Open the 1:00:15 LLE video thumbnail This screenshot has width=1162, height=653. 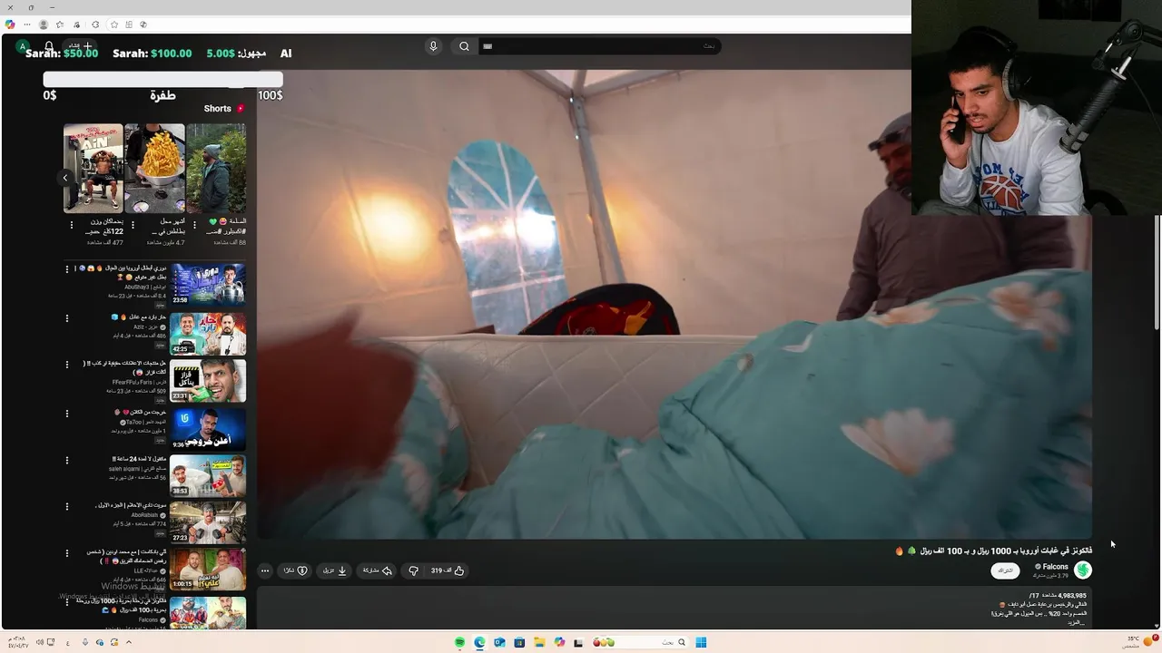pyautogui.click(x=208, y=570)
